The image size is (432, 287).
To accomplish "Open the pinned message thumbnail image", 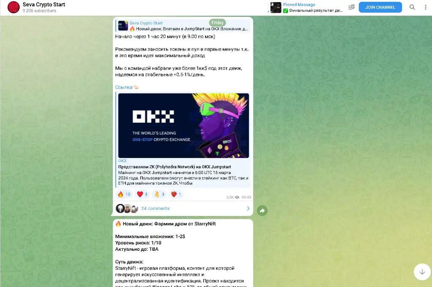I will point(276,8).
